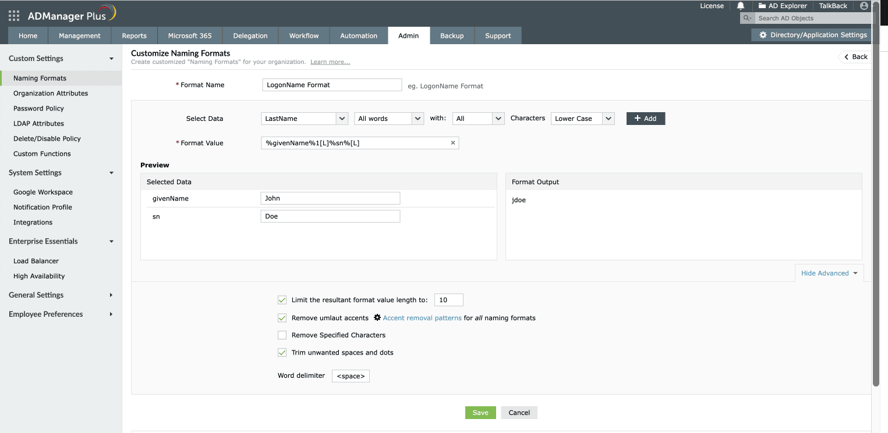Collapse the Custom Settings section

(x=111, y=58)
